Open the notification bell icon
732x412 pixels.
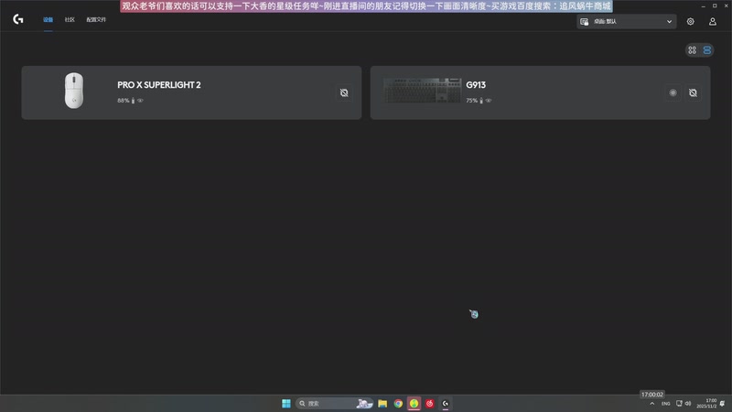click(x=722, y=404)
